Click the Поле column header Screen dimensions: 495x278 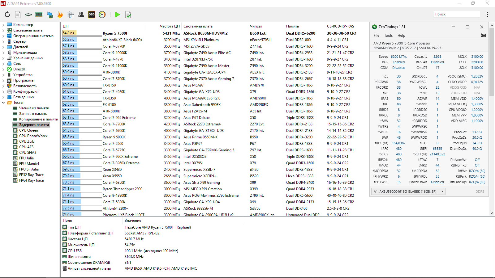click(x=92, y=221)
